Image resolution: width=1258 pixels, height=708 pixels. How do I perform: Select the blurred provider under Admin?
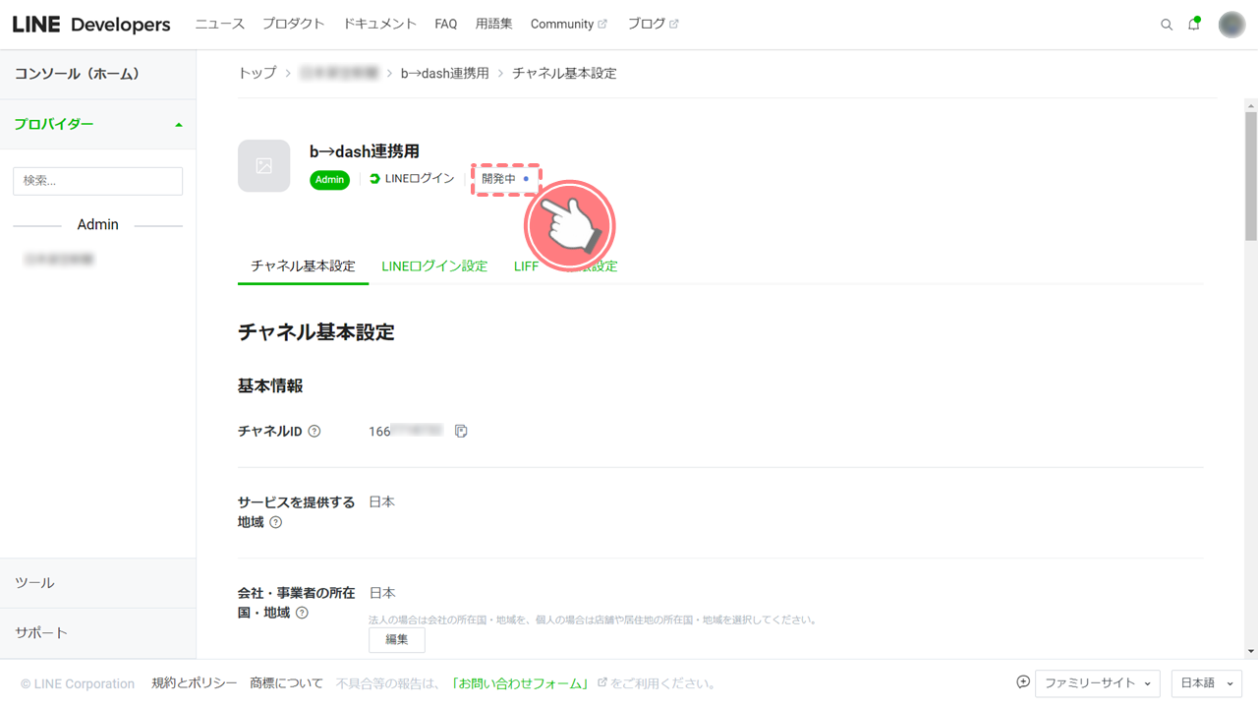click(x=59, y=260)
